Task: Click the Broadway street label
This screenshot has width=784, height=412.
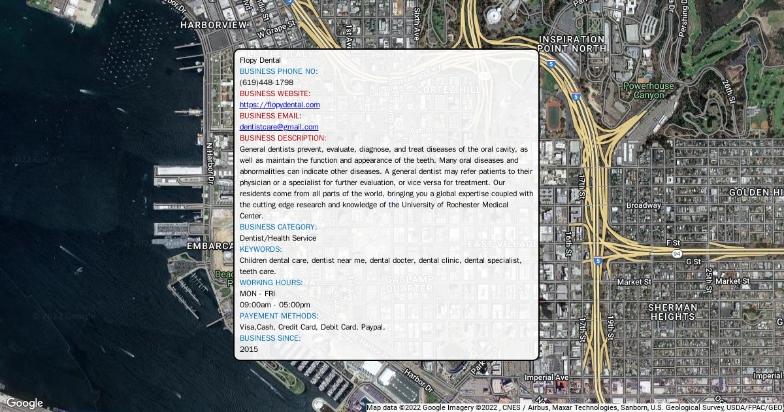Action: 644,205
